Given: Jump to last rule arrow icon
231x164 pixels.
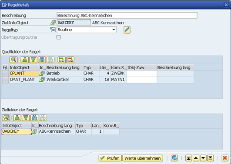Looking at the screenshot, I should pyautogui.click(x=211, y=158).
